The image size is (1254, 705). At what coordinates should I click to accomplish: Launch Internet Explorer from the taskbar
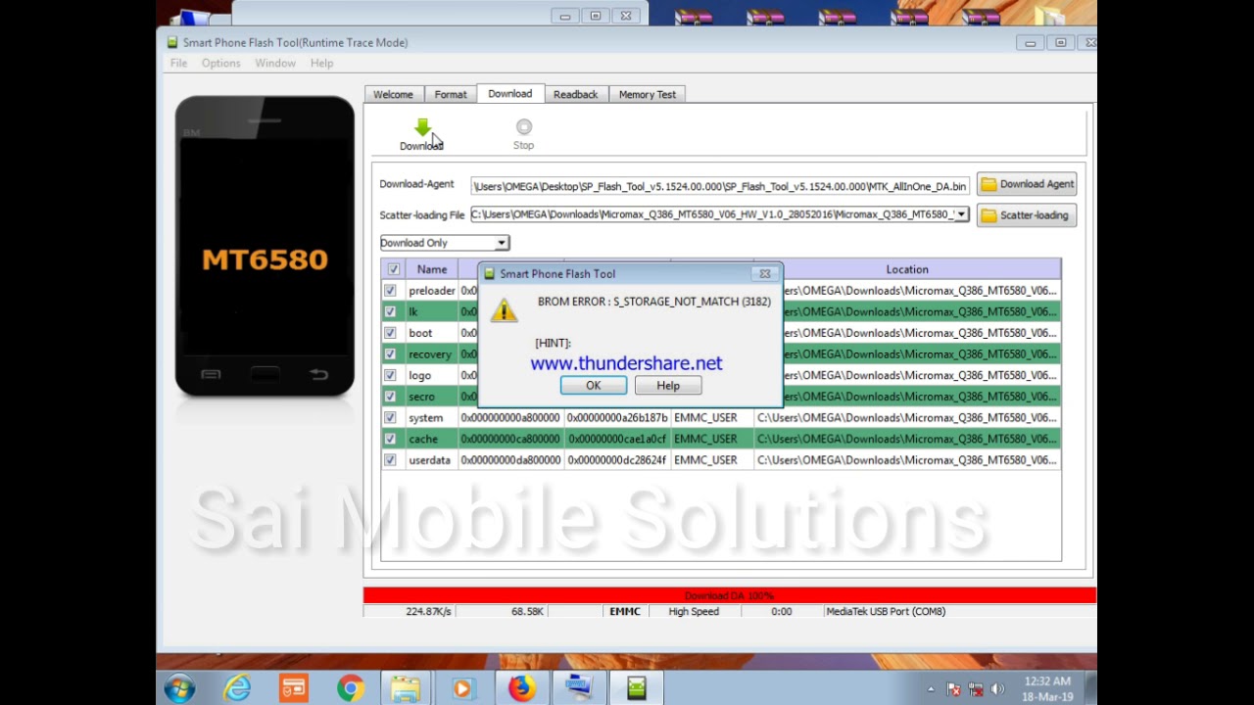(x=238, y=688)
